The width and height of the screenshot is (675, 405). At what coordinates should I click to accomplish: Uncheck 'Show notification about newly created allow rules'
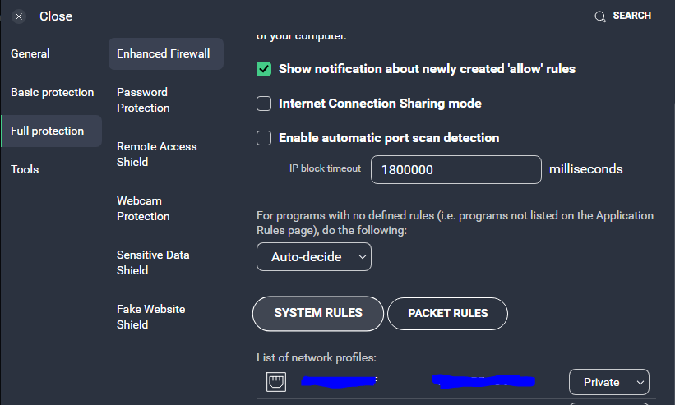click(264, 69)
